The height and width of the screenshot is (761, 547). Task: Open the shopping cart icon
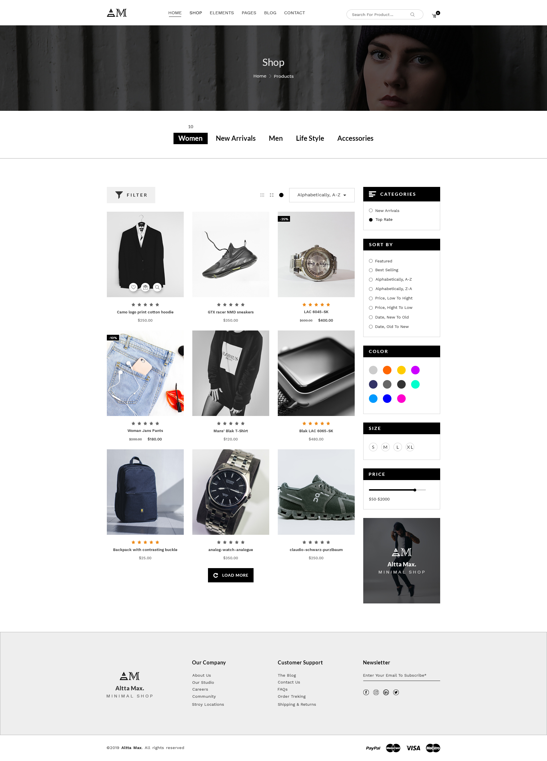point(434,15)
